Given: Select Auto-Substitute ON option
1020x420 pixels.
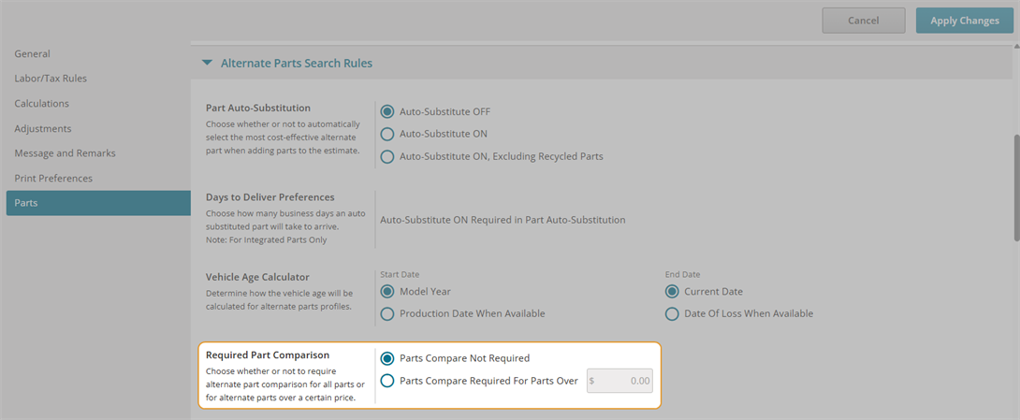Looking at the screenshot, I should [387, 134].
